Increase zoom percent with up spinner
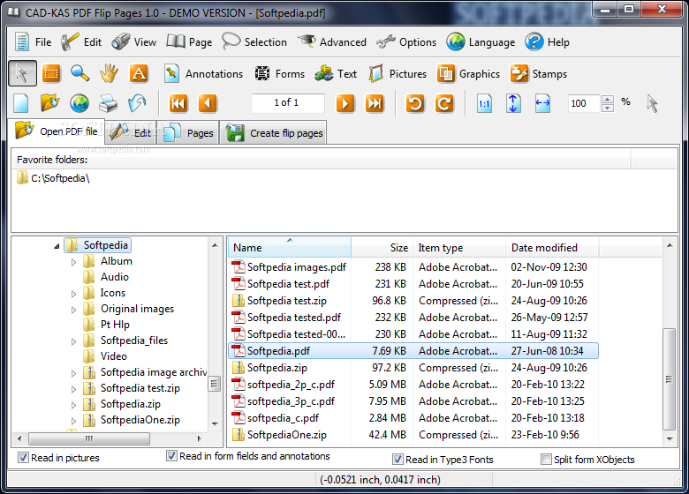689x494 pixels. [x=608, y=100]
